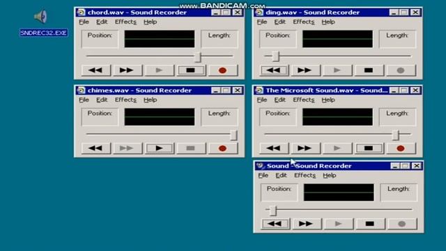Viewport: 446px width, 251px height.
Task: Seek to end in chimes.wav window
Action: pyautogui.click(x=127, y=149)
